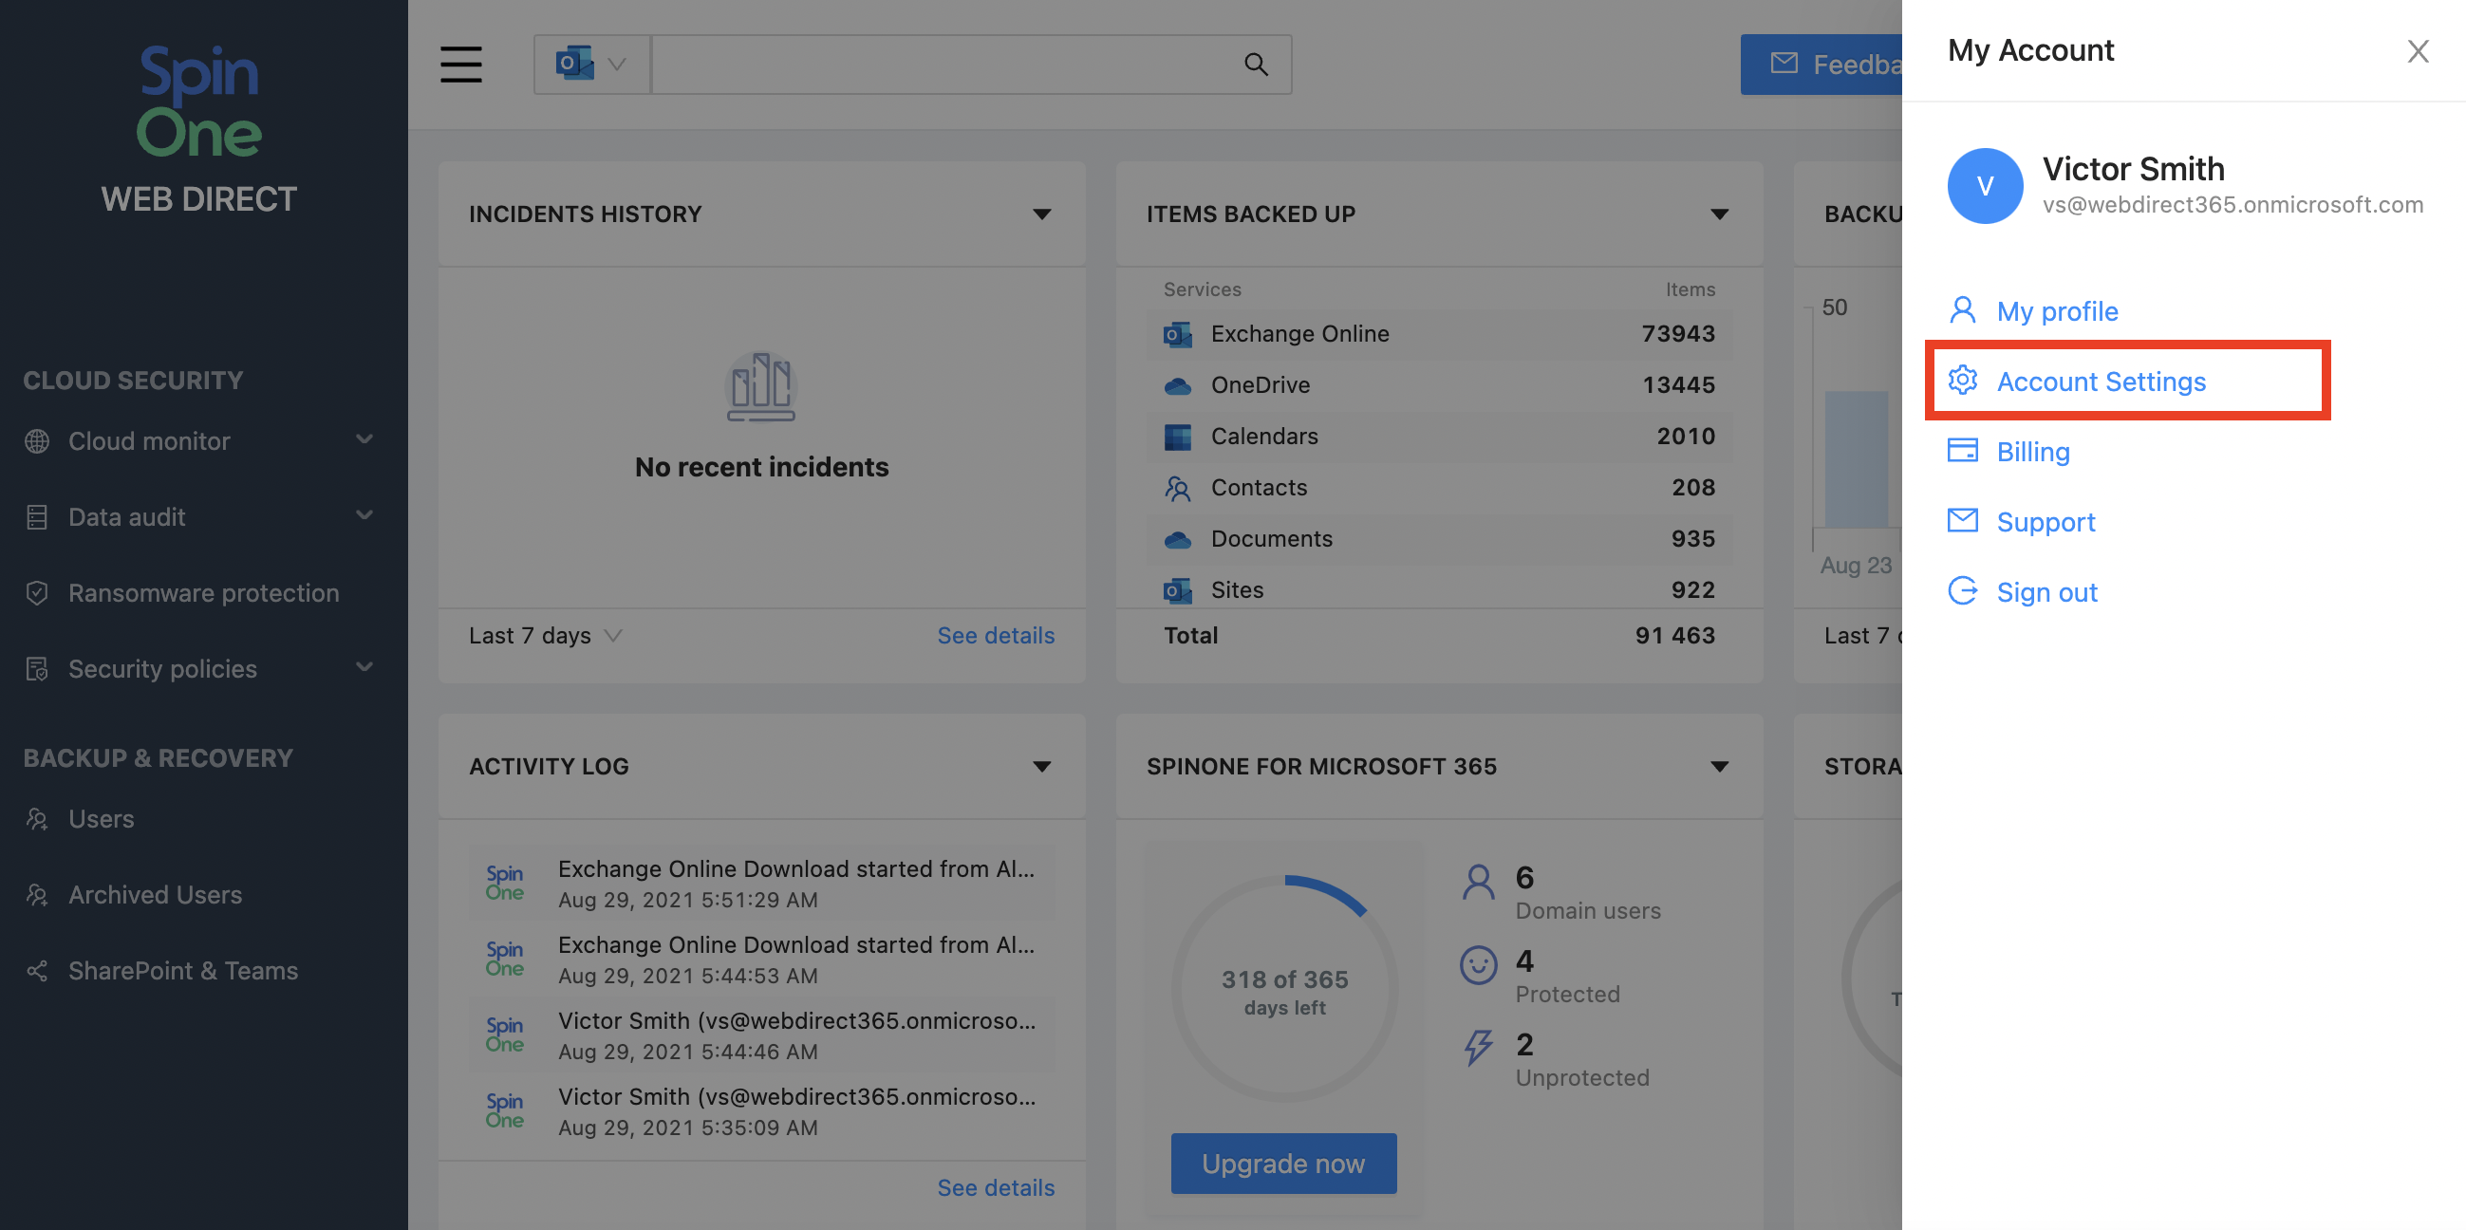Click the Upgrade now button
The image size is (2466, 1230).
[x=1282, y=1163]
